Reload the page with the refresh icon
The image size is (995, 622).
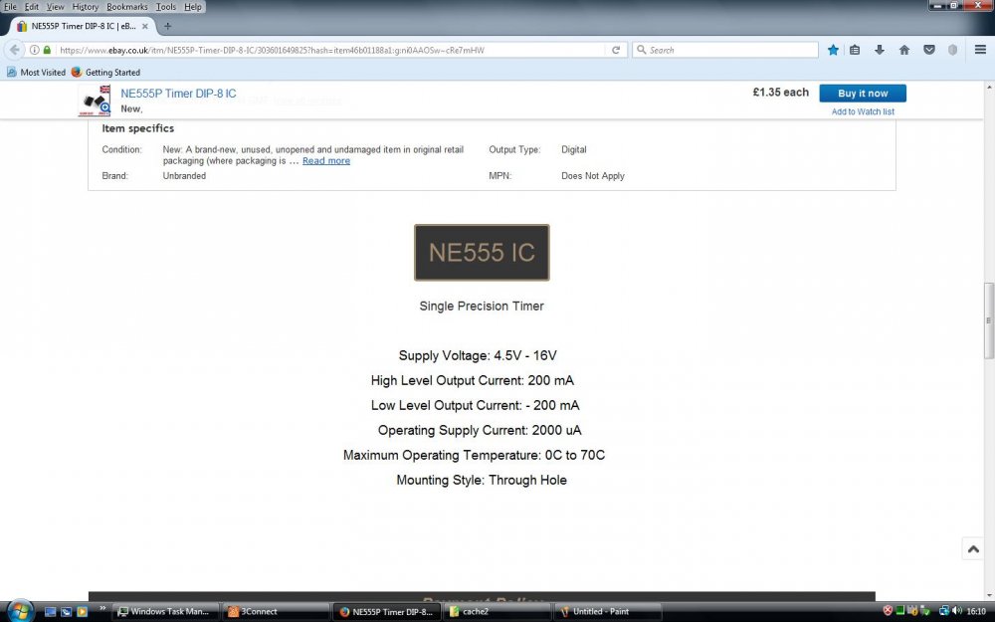point(616,50)
